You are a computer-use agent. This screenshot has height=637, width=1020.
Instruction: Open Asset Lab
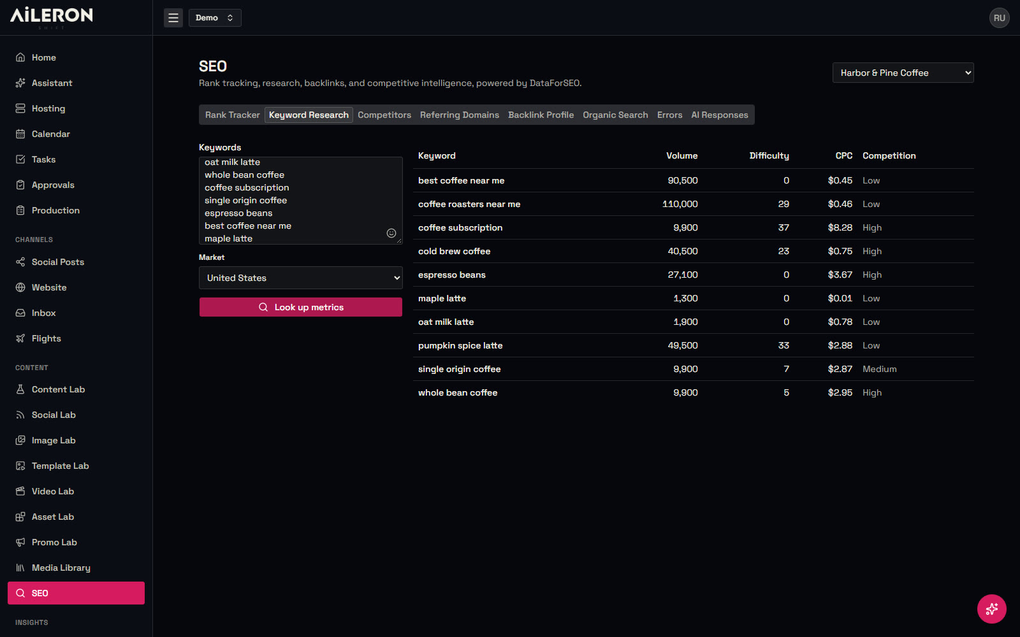pyautogui.click(x=76, y=517)
